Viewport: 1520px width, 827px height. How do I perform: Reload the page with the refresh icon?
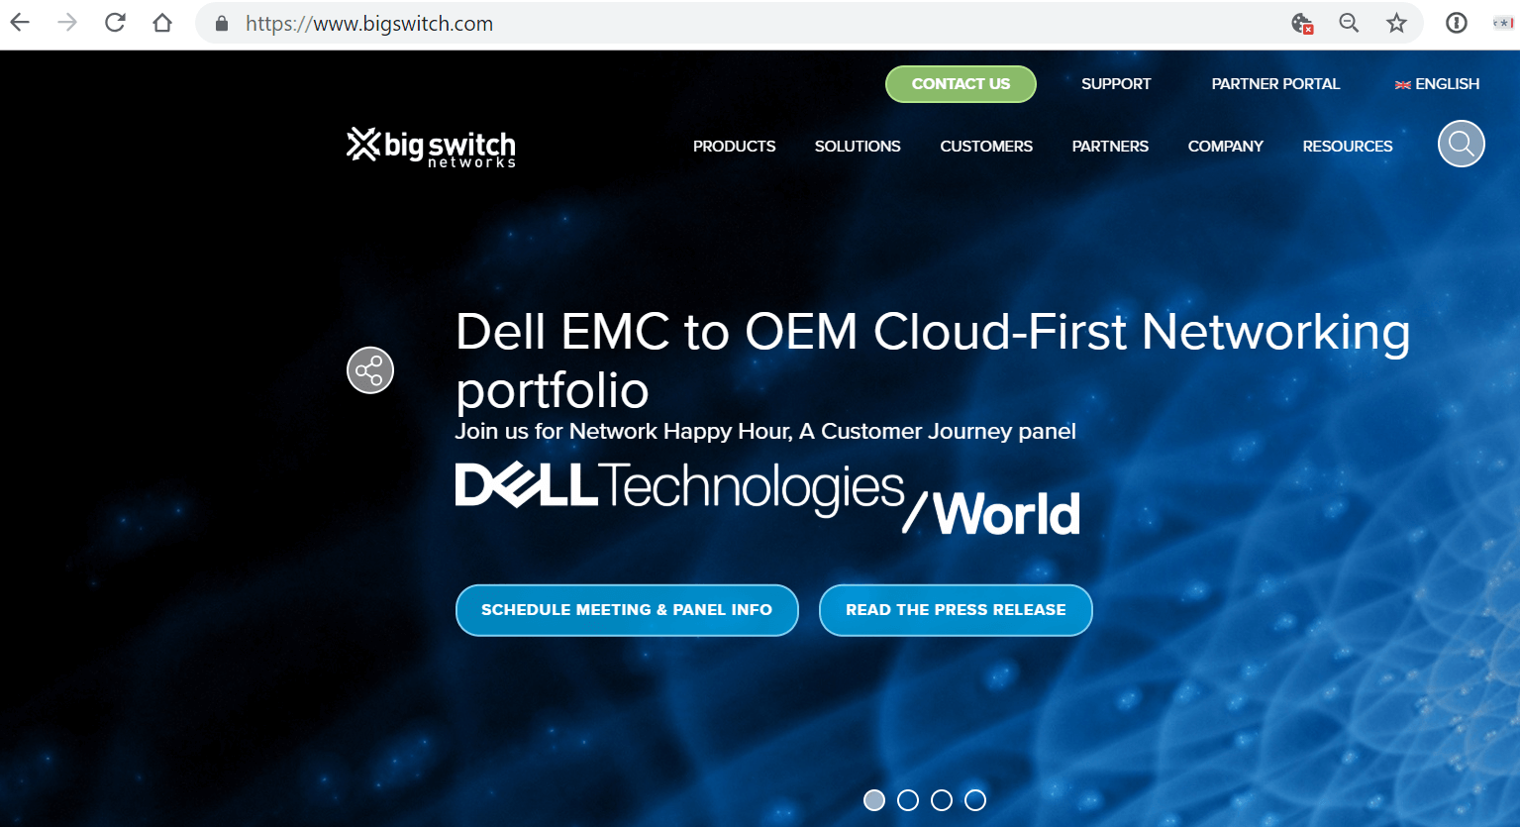pyautogui.click(x=115, y=23)
